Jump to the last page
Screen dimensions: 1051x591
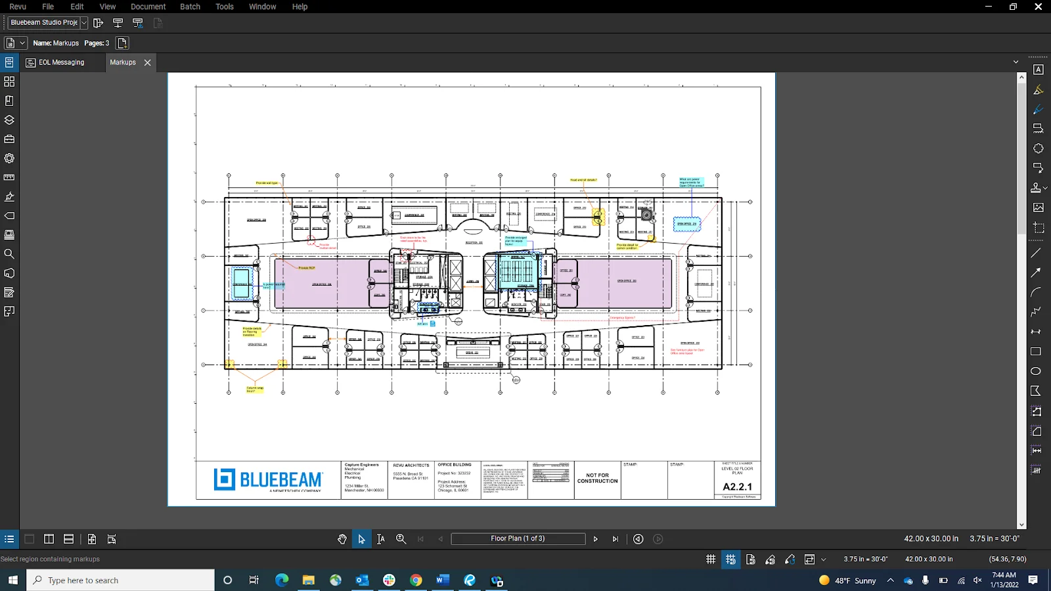[x=615, y=538]
